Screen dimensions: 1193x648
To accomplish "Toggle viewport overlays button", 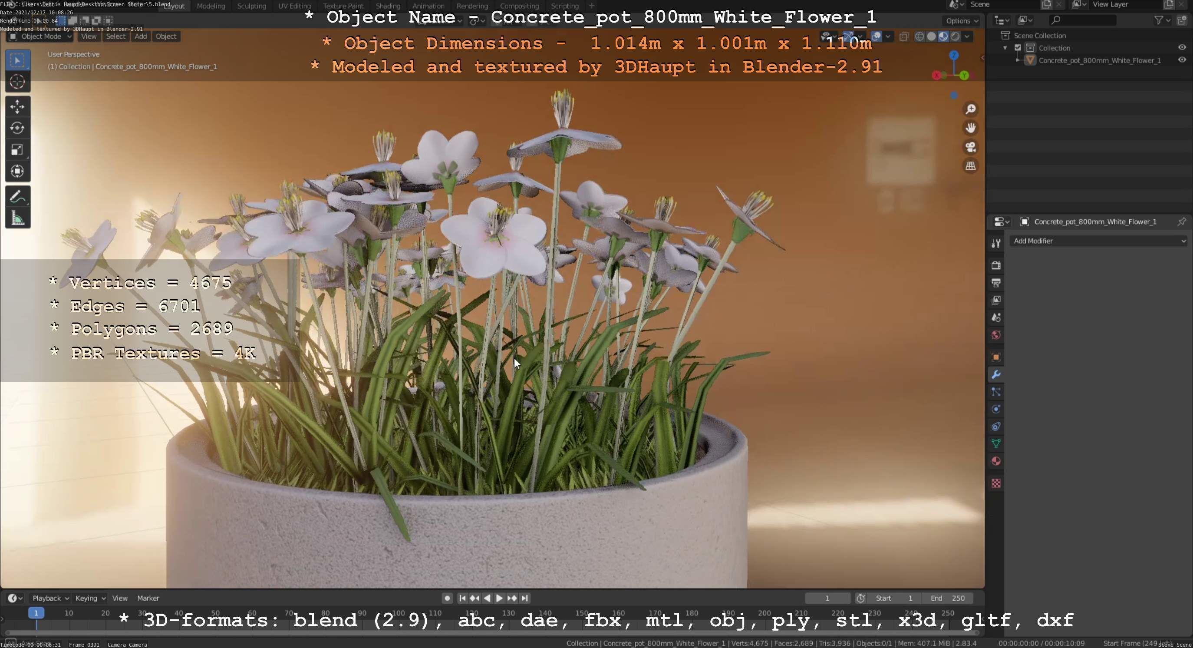I will (876, 36).
